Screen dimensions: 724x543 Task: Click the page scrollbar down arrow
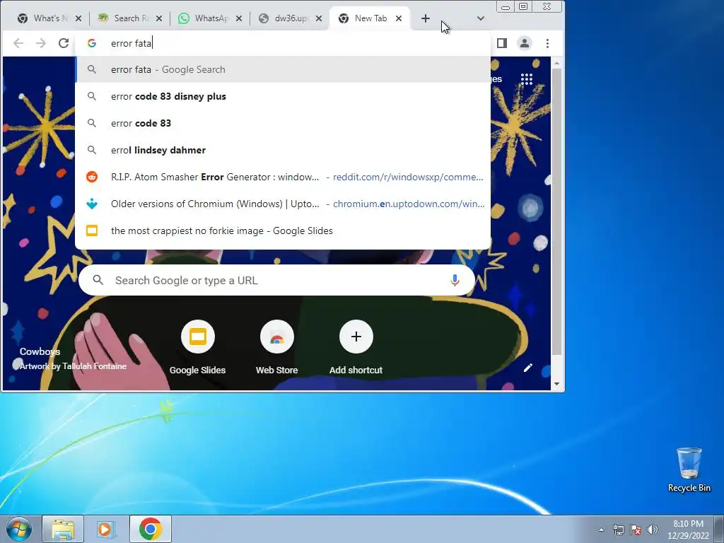tap(557, 384)
